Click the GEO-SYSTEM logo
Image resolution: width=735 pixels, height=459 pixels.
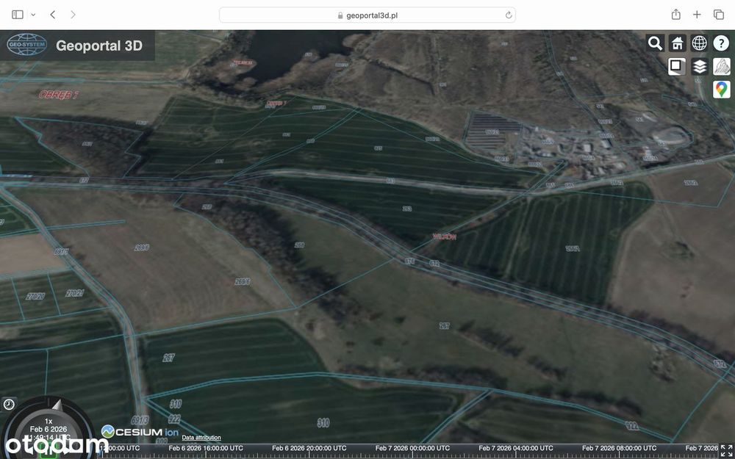click(x=26, y=45)
